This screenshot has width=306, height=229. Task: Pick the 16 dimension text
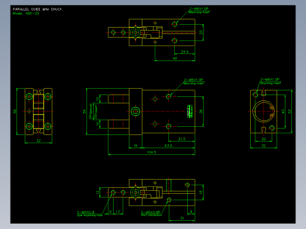click(135, 146)
